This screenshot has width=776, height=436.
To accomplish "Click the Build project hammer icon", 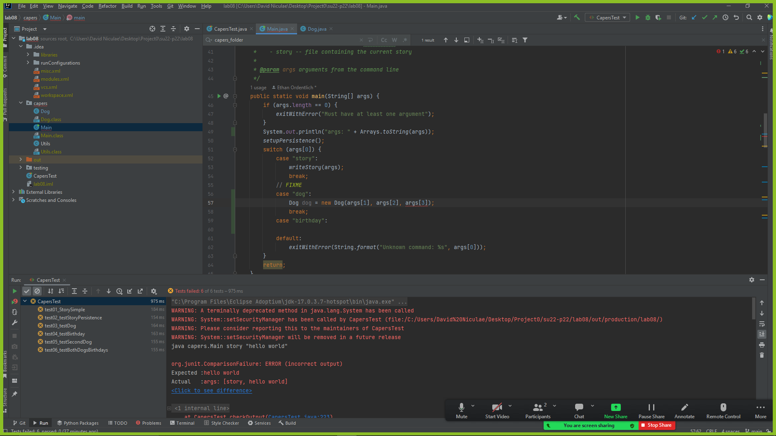I will [577, 17].
